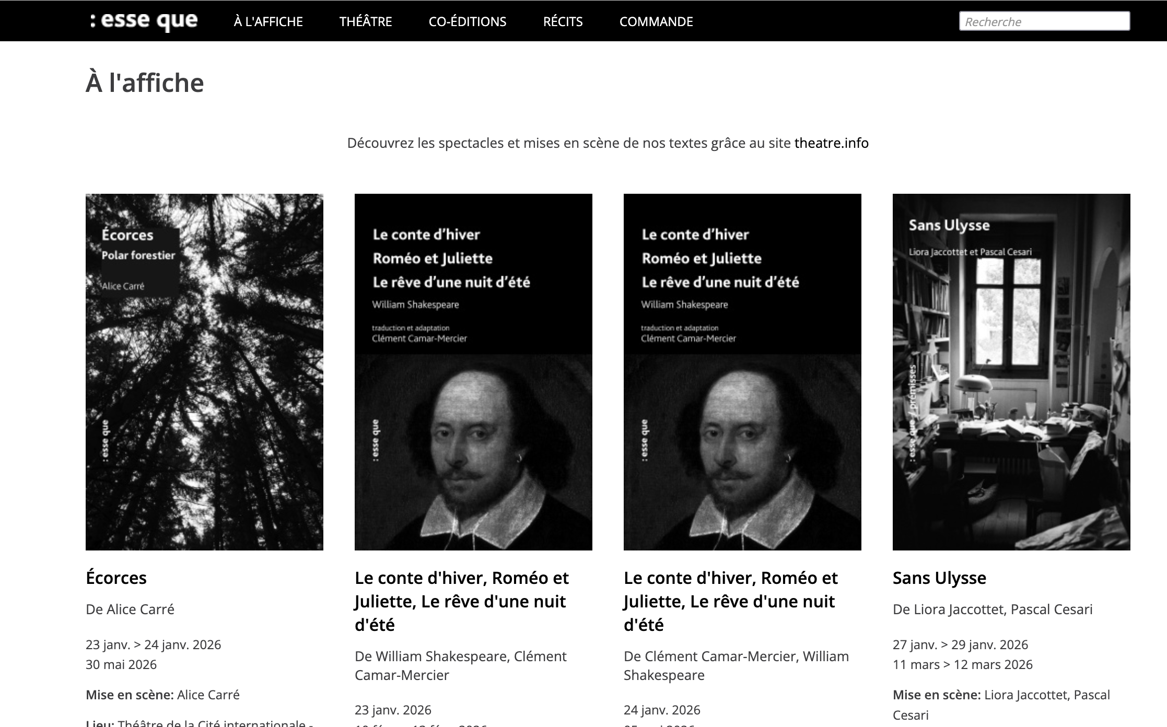1167x727 pixels.
Task: Open the À L'AFFICHE menu item
Action: click(268, 21)
